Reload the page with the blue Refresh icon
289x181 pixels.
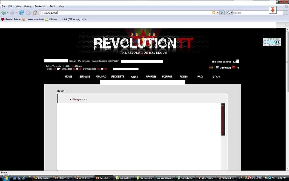[21, 13]
